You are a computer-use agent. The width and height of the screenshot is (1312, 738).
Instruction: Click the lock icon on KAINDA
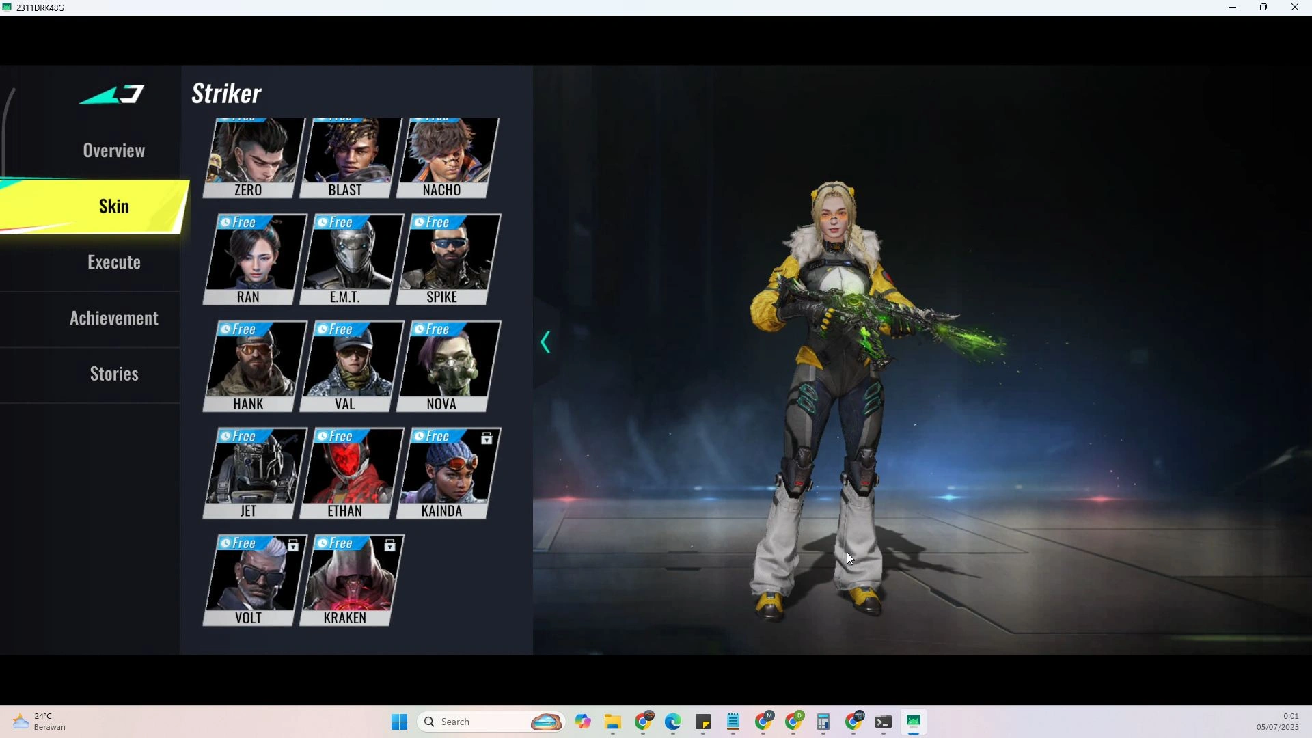[x=487, y=439]
